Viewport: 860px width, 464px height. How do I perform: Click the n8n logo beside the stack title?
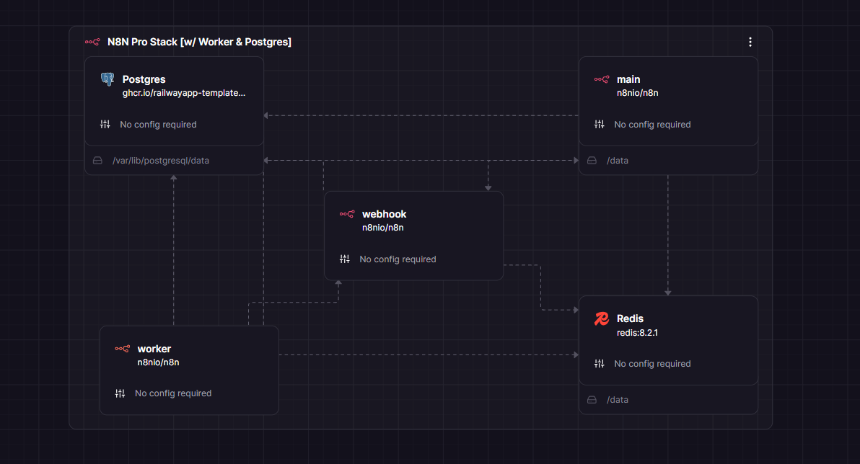[x=92, y=42]
